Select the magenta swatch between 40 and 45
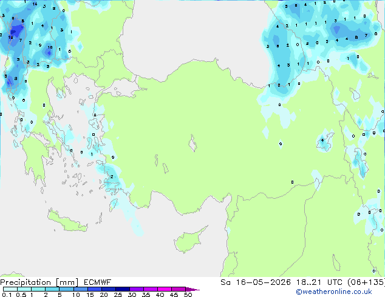 pyautogui.click(x=165, y=289)
